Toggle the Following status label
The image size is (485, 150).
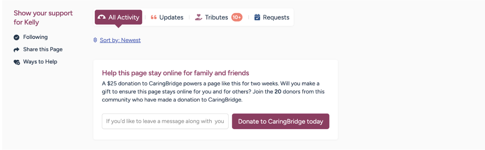[x=35, y=37]
